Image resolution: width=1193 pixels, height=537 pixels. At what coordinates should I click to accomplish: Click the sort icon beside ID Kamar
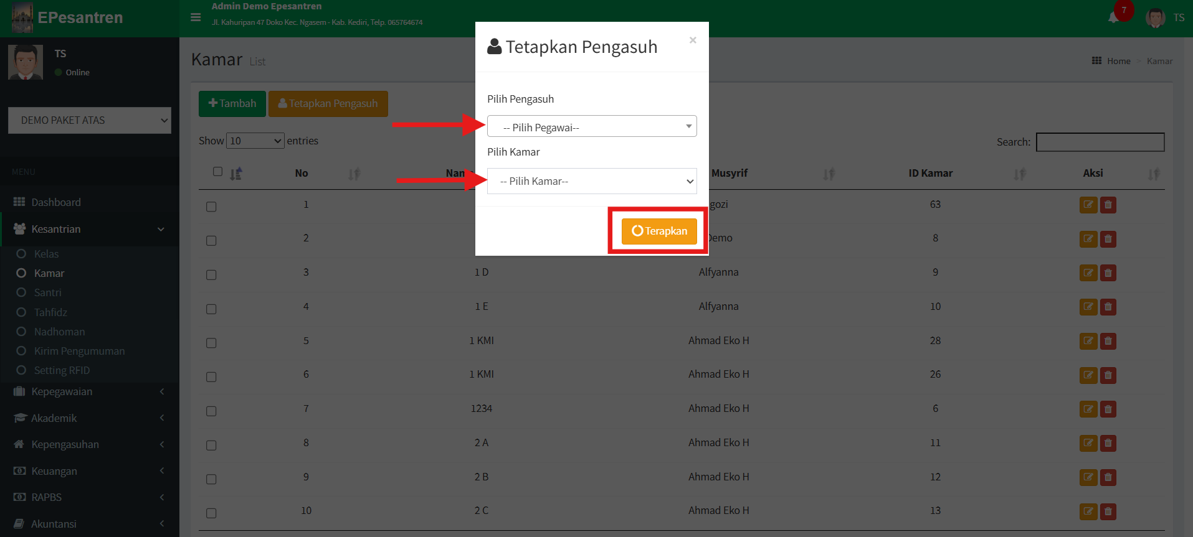coord(1019,174)
